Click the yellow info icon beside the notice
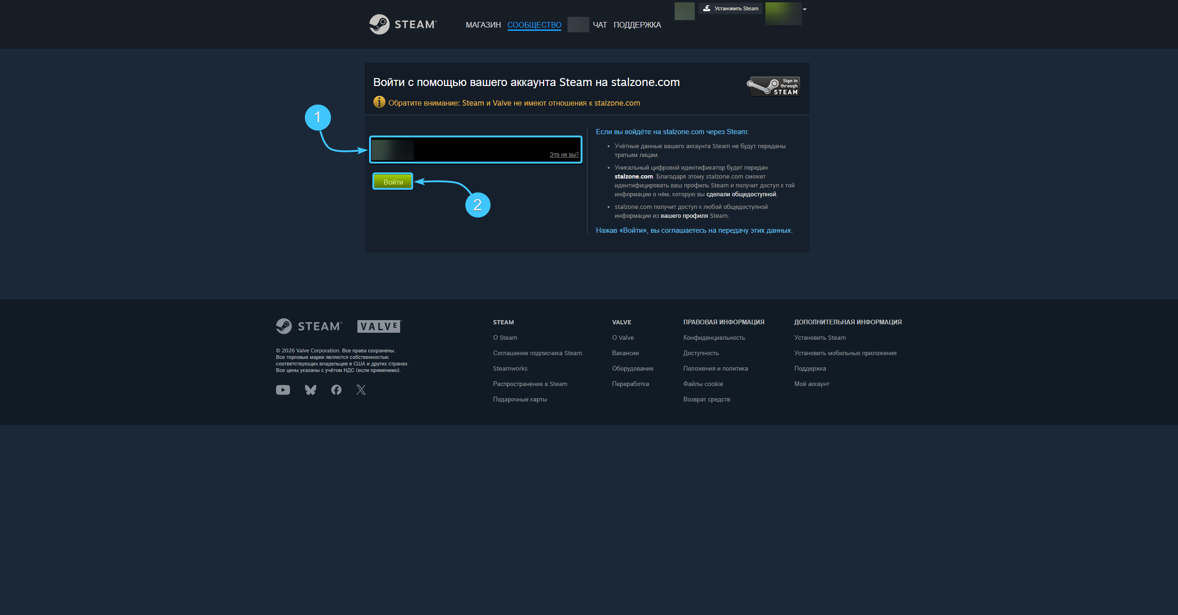The height and width of the screenshot is (615, 1178). pos(379,102)
